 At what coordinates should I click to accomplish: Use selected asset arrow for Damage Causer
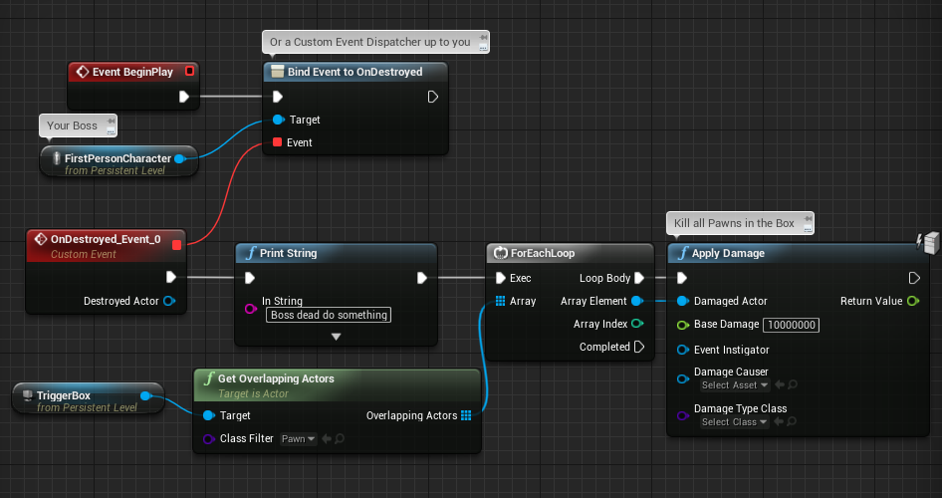pos(780,384)
